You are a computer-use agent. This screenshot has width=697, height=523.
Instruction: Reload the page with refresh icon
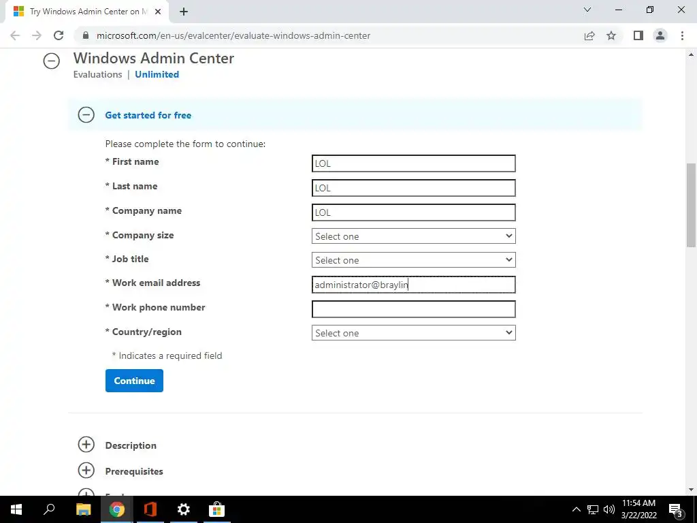[x=59, y=35]
